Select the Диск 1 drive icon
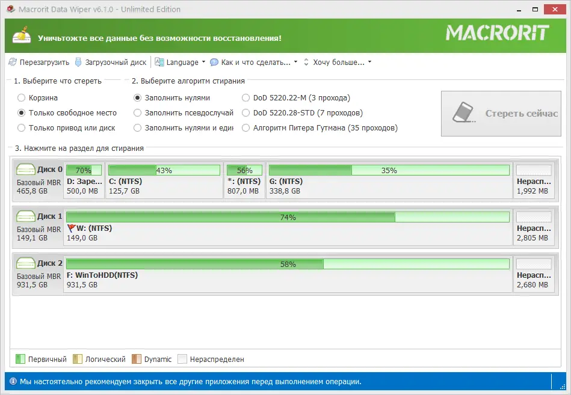Screen dimensions: 571x395 [25, 216]
